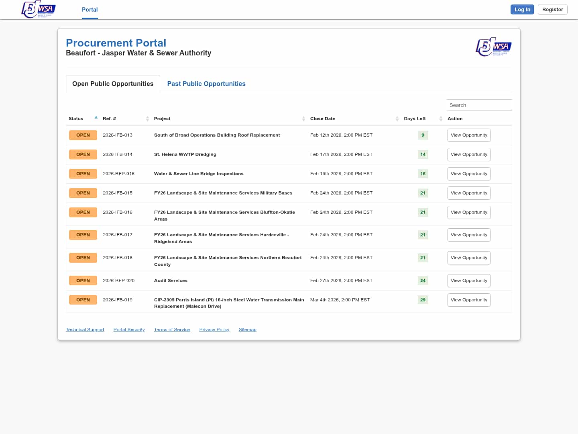Image resolution: width=578 pixels, height=434 pixels.
Task: Select the Open Public Opportunities tab
Action: 113,84
